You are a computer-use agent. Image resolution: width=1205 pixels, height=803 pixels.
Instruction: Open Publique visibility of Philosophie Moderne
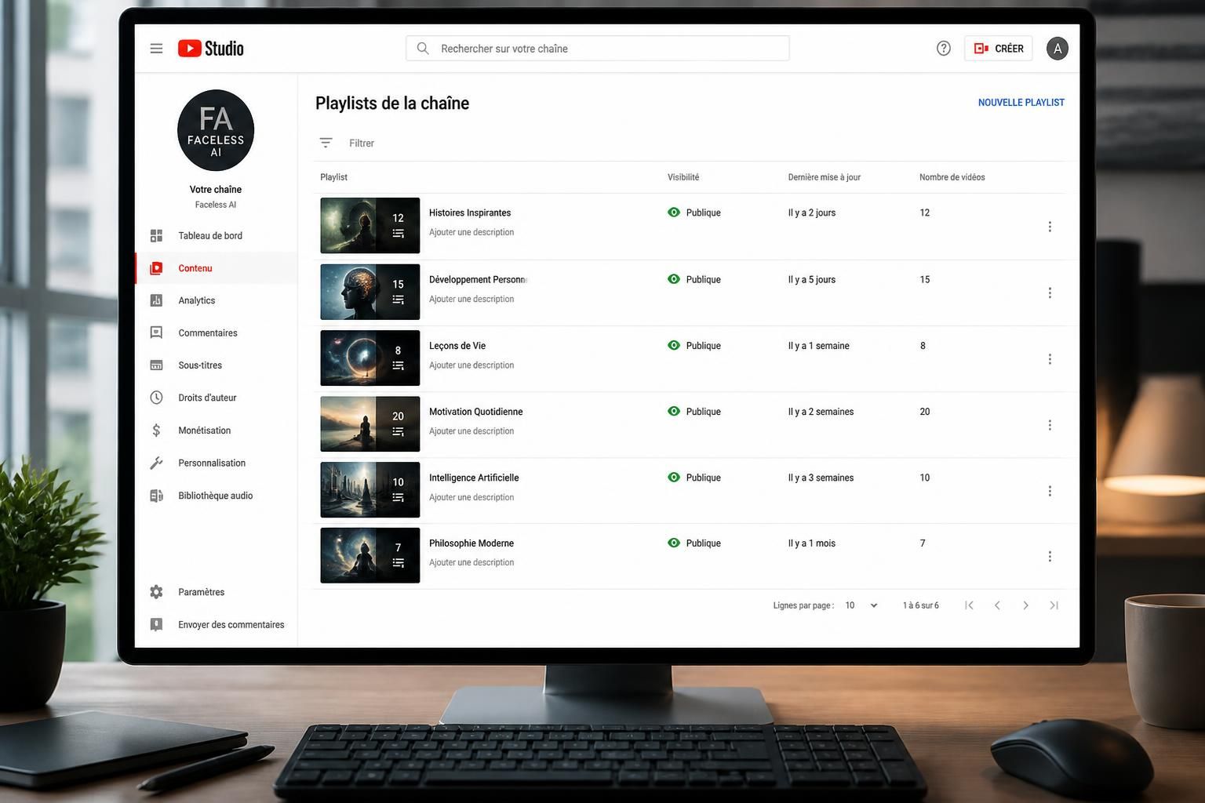(x=703, y=543)
